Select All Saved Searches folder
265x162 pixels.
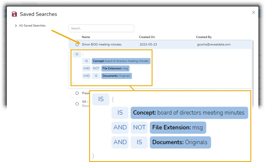[32, 26]
